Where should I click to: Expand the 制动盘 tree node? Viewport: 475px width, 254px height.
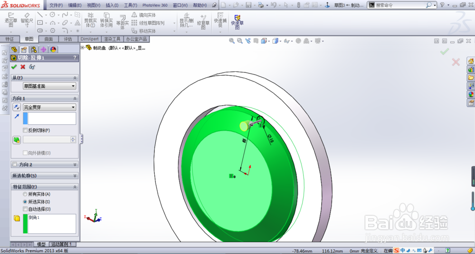(82, 48)
